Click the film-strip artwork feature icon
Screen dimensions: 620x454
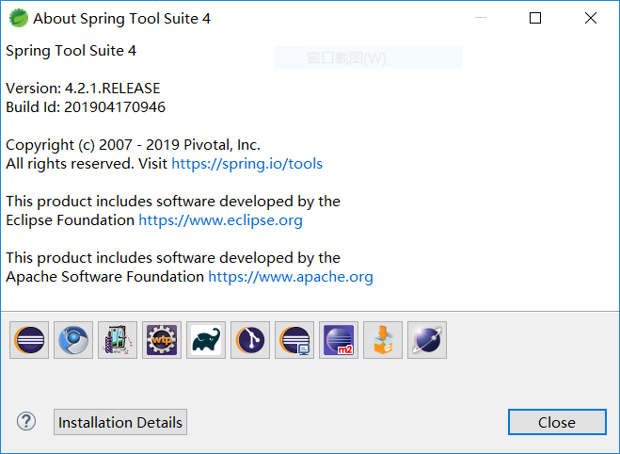point(118,340)
